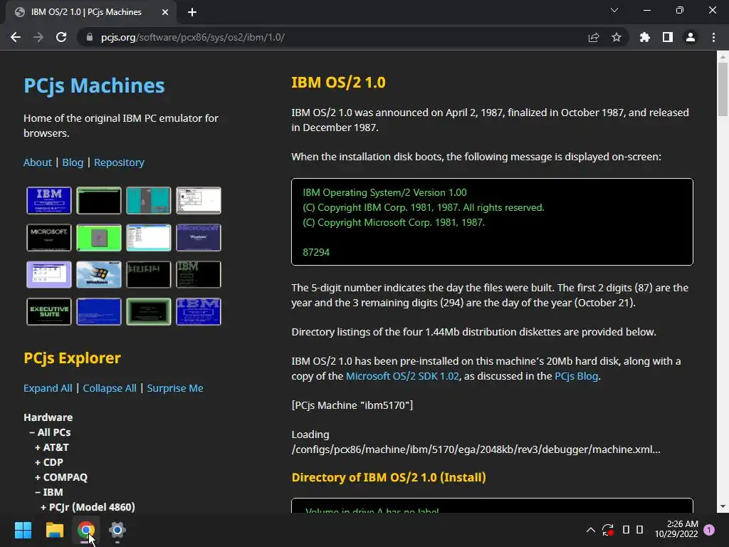Viewport: 729px width, 547px height.
Task: Click the scrollbar down arrow
Action: pos(723,506)
